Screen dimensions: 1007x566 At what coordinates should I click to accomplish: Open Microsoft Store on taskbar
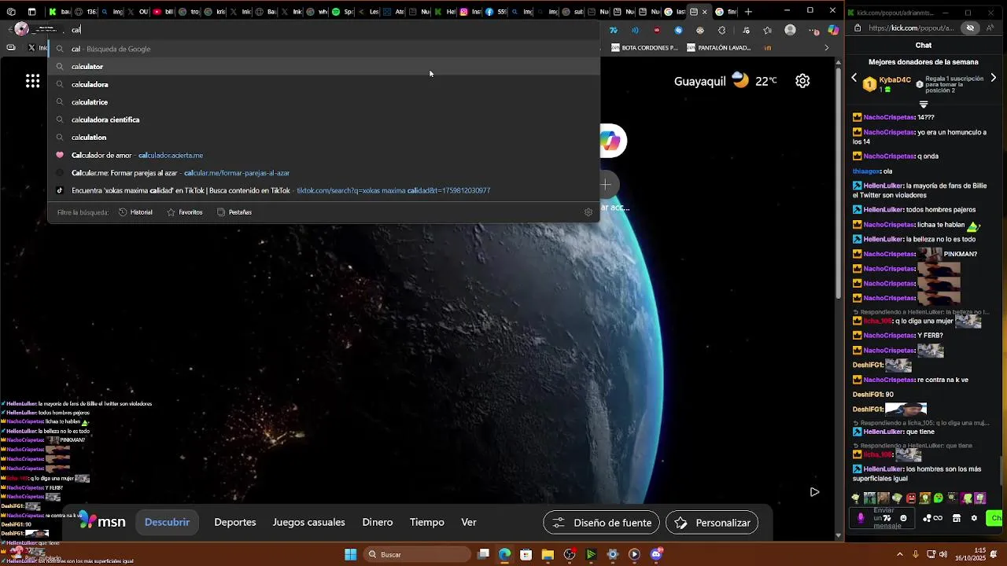[526, 554]
